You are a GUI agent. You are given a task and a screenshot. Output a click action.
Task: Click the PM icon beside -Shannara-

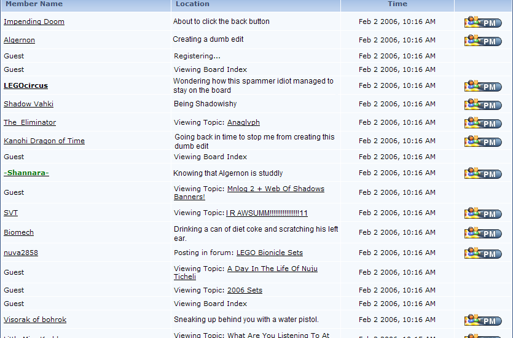pyautogui.click(x=483, y=173)
